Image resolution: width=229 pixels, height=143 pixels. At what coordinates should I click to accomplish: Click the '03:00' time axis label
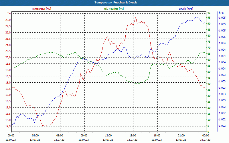click(35, 136)
